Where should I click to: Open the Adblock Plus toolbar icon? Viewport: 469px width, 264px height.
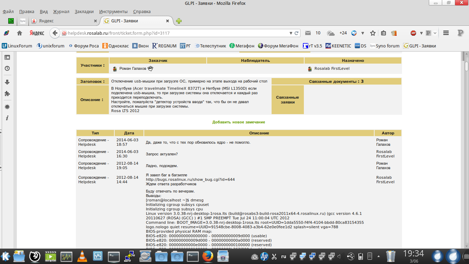tap(413, 33)
